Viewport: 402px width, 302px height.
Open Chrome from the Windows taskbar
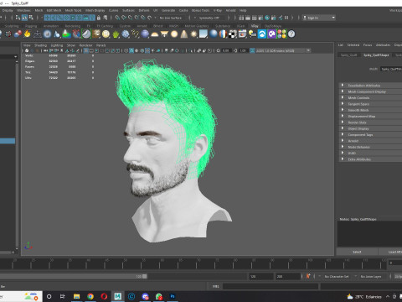90,296
